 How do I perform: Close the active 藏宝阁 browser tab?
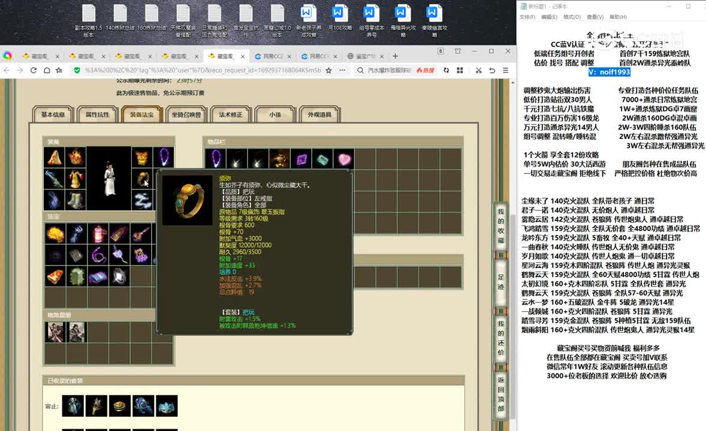pyautogui.click(x=243, y=56)
